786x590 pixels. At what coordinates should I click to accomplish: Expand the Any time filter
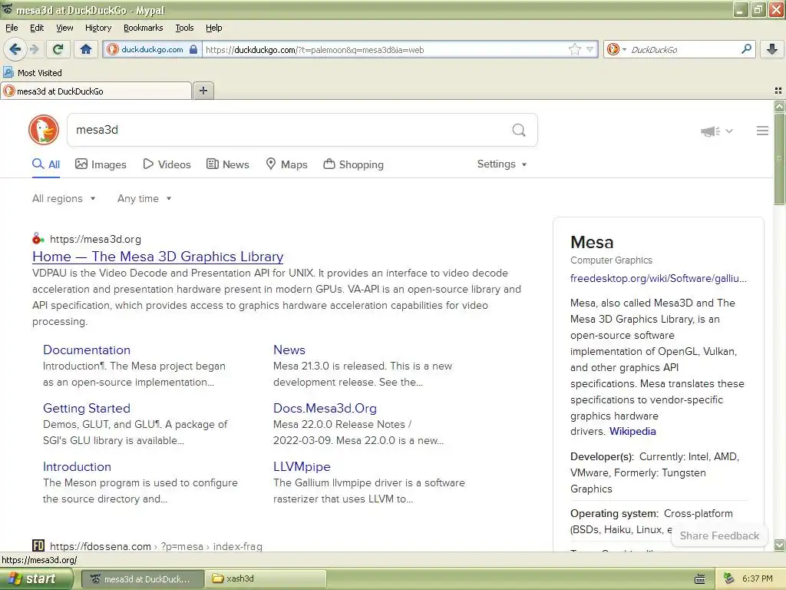[144, 199]
